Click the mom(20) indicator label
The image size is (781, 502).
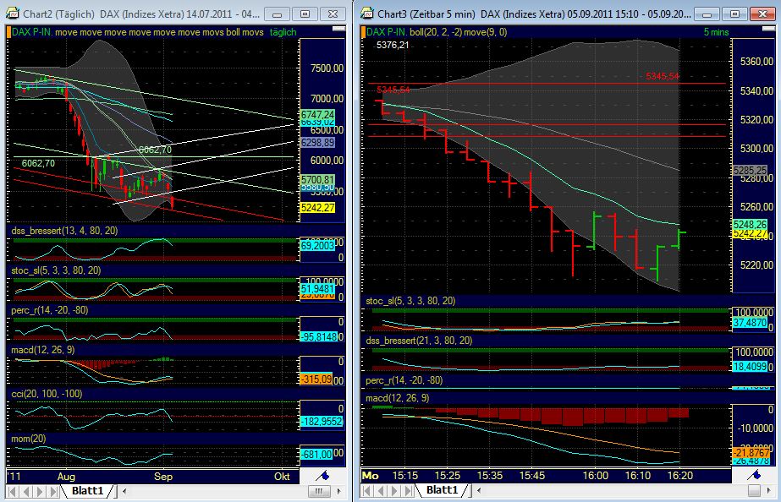tap(29, 439)
